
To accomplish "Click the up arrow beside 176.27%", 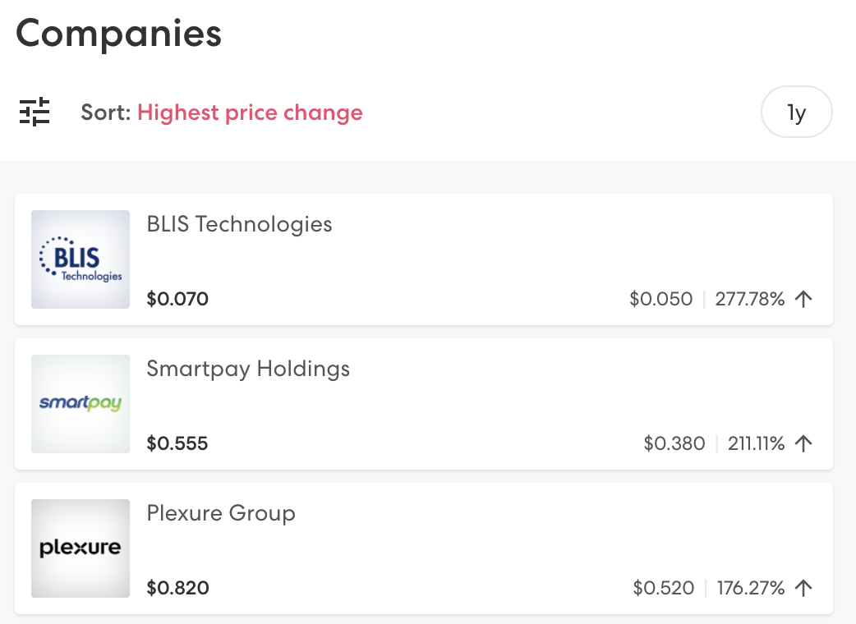I will point(804,588).
